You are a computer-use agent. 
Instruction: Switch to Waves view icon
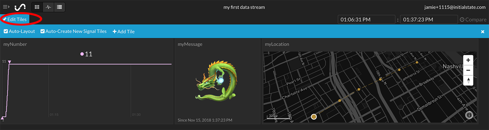tap(48, 7)
